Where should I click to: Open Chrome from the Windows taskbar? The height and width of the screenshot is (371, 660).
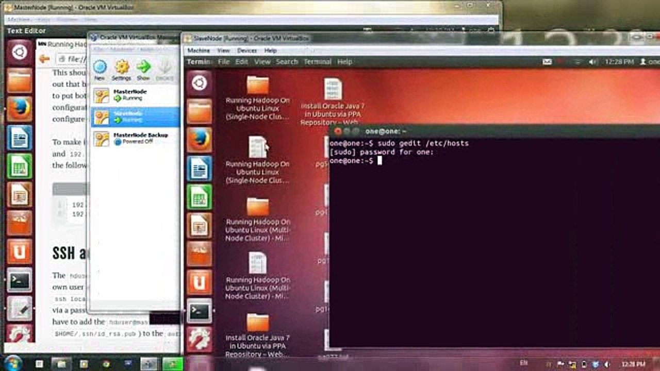click(106, 364)
